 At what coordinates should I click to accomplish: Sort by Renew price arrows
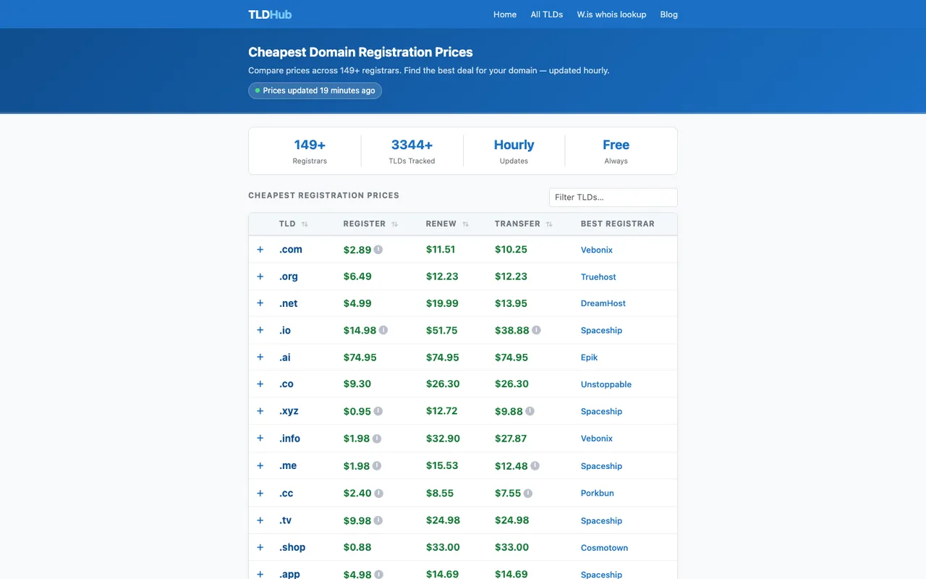pos(465,224)
